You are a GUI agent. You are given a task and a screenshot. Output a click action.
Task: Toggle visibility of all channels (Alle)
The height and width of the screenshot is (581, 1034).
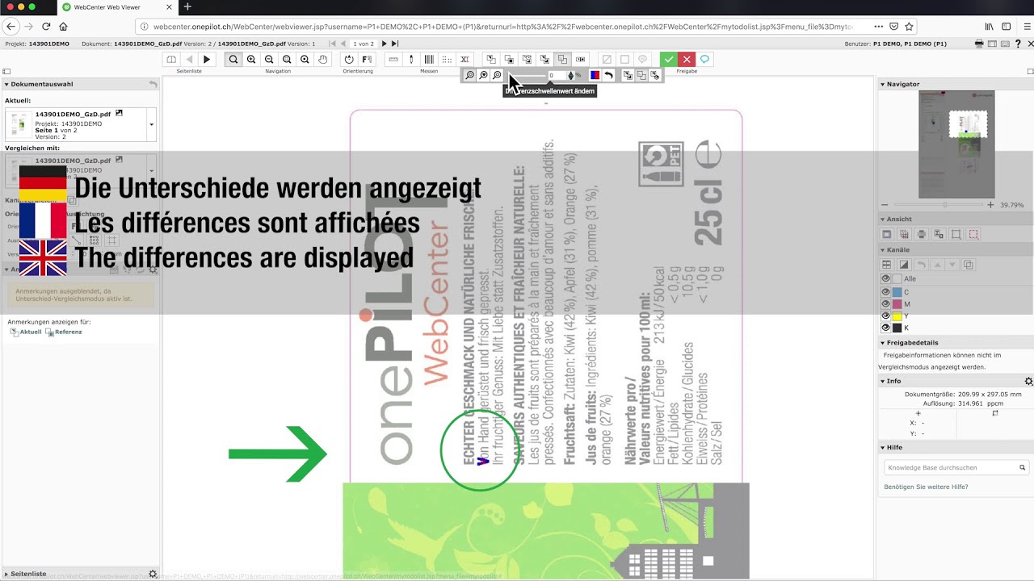tap(885, 279)
